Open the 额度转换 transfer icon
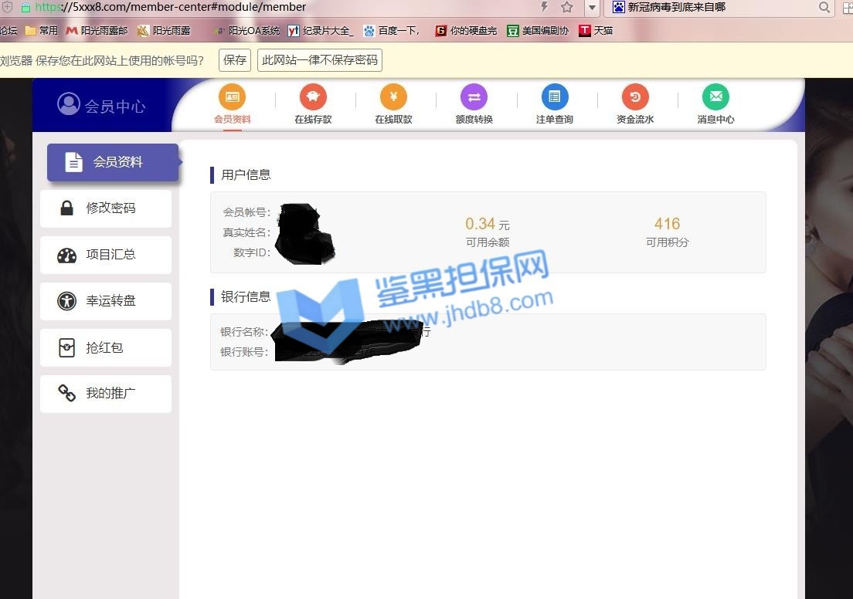The height and width of the screenshot is (599, 853). pos(474,97)
